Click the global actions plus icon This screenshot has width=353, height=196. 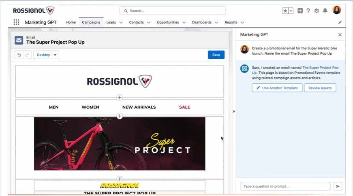click(300, 11)
